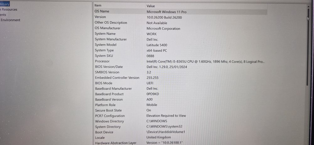Select the Locale row label
This screenshot has height=145, width=314.
tap(100, 137)
